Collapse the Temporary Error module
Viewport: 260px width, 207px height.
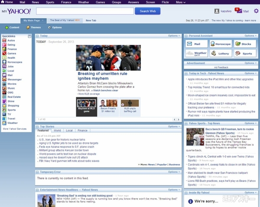coord(37,172)
